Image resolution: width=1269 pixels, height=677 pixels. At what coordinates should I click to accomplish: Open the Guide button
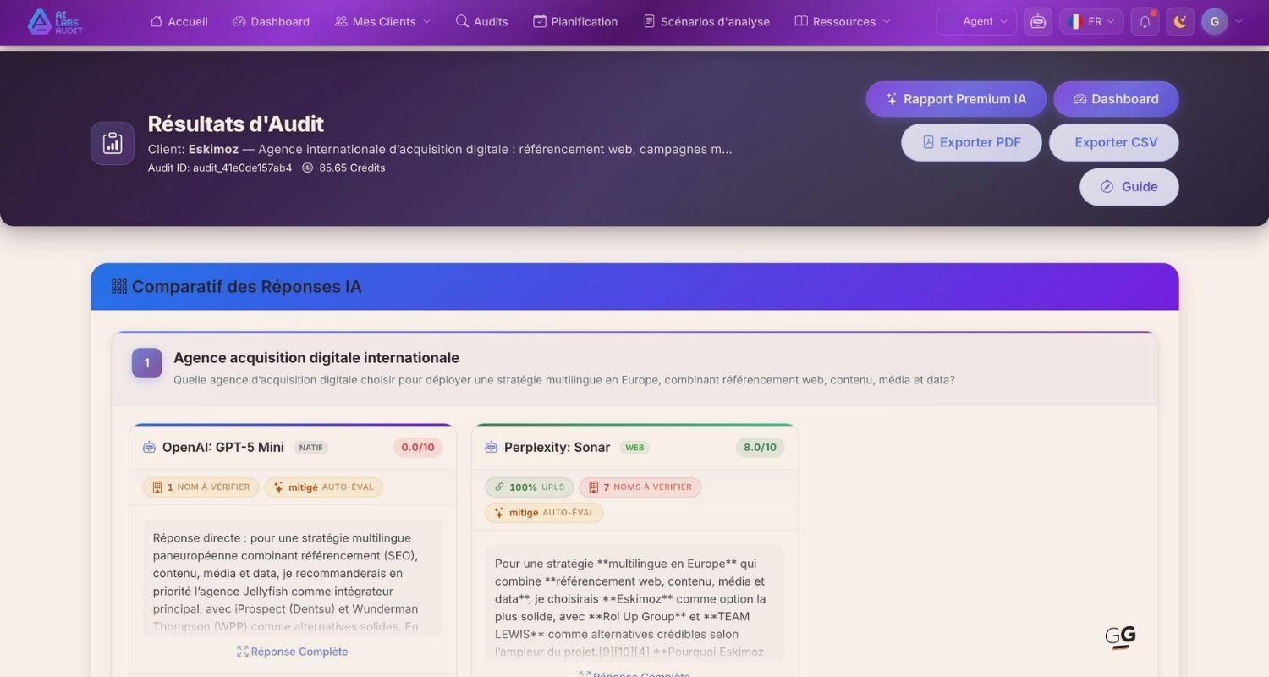coord(1129,187)
